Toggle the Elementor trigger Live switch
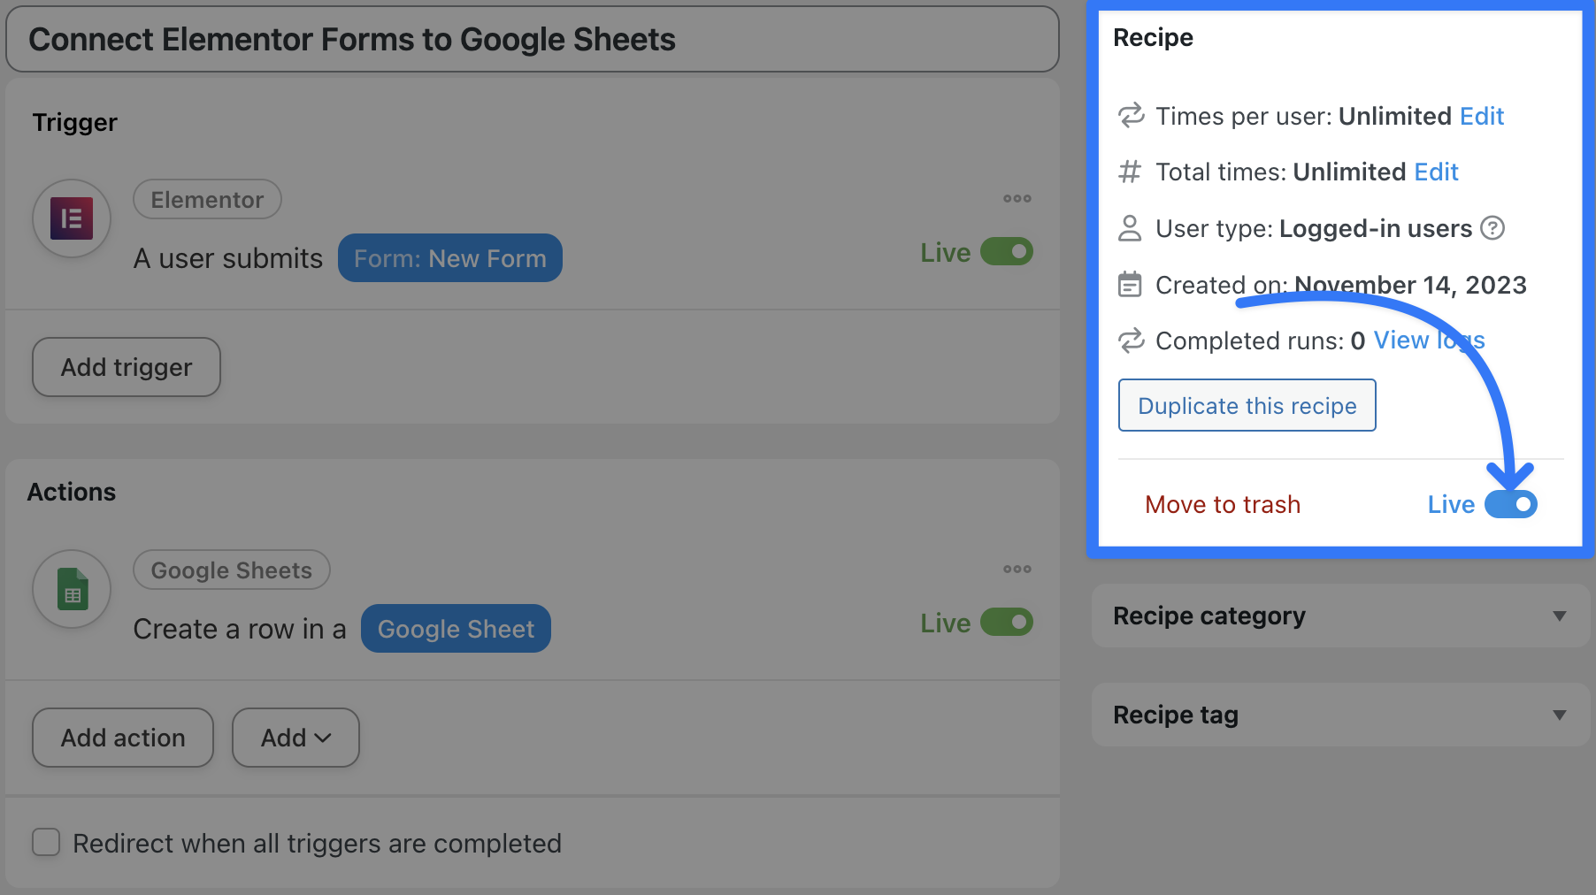The image size is (1596, 895). 1007,252
